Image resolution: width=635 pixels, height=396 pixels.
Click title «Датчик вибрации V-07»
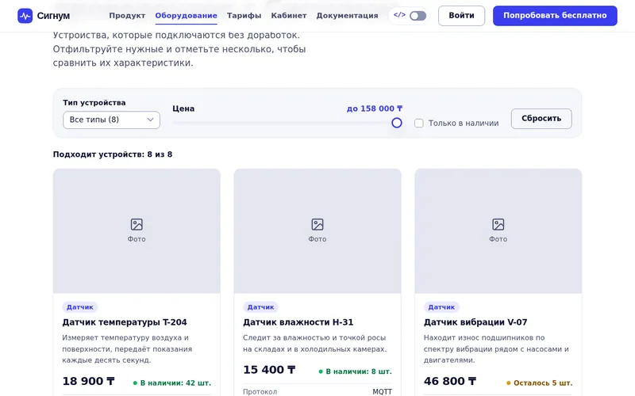click(475, 322)
